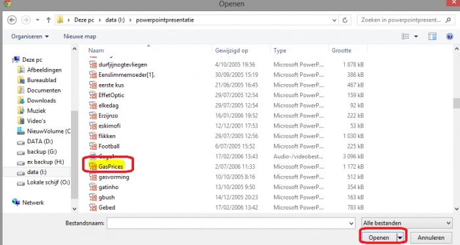Go forward with the Forward arrow
This screenshot has height=245, width=460.
(26, 20)
